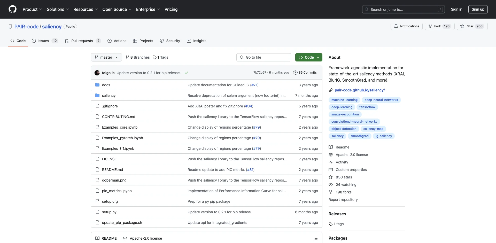This screenshot has height=243, width=496.
Task: Click the Search or jump to field
Action: pos(403,9)
